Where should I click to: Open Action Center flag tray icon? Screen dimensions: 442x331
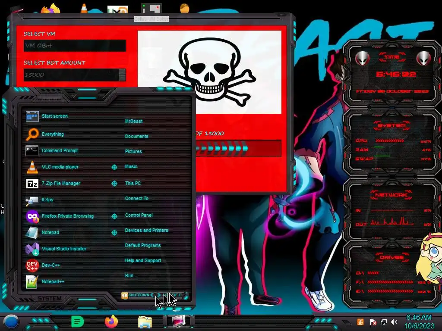point(373,322)
